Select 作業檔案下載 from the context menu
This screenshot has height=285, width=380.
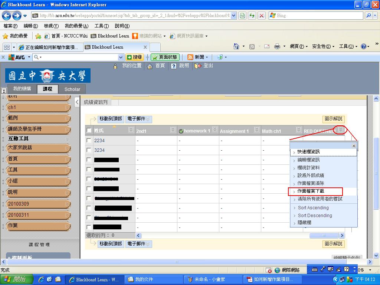pos(311,191)
